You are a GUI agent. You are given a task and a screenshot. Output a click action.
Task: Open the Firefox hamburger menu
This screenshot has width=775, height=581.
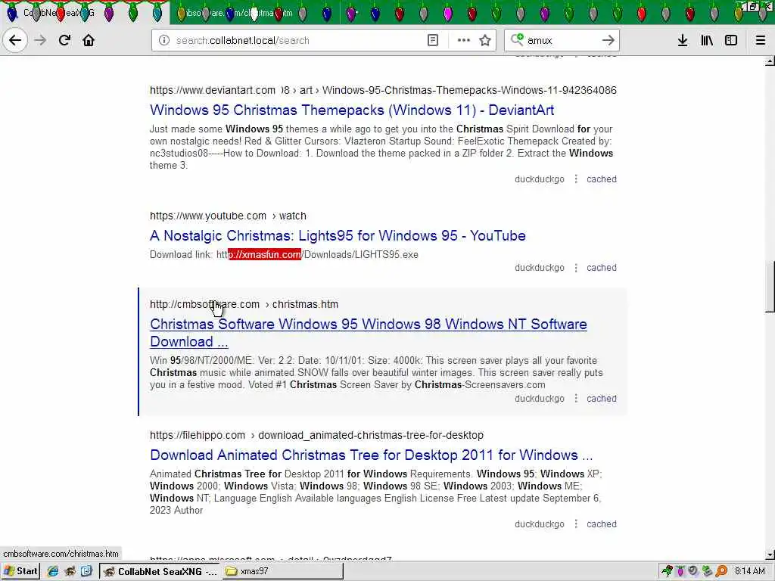coord(761,40)
